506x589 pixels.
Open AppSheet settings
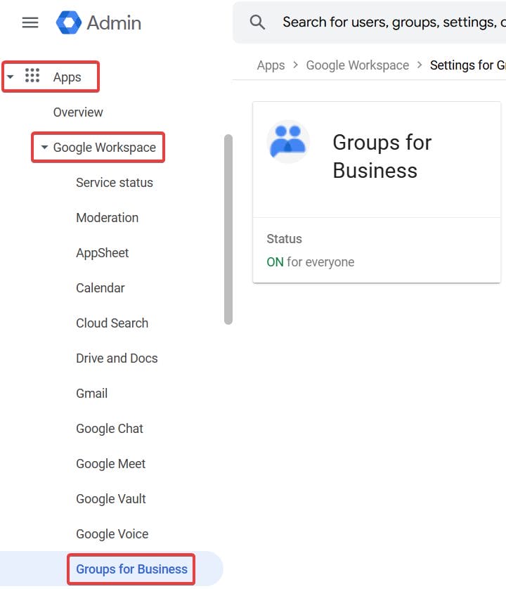pos(102,253)
